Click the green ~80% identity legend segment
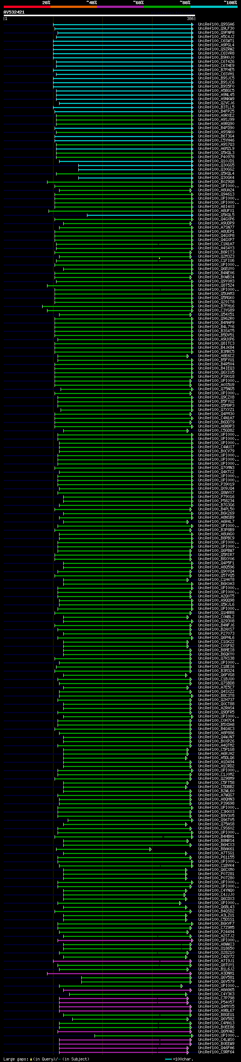 point(167,7)
